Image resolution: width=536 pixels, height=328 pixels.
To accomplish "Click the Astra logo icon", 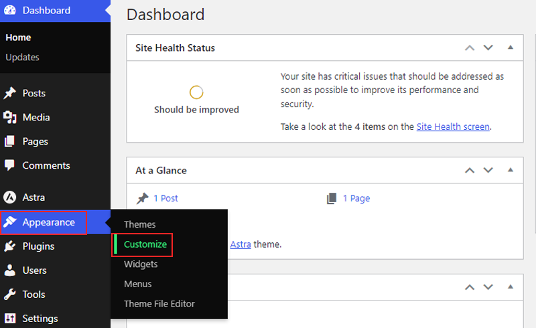I will pyautogui.click(x=10, y=197).
